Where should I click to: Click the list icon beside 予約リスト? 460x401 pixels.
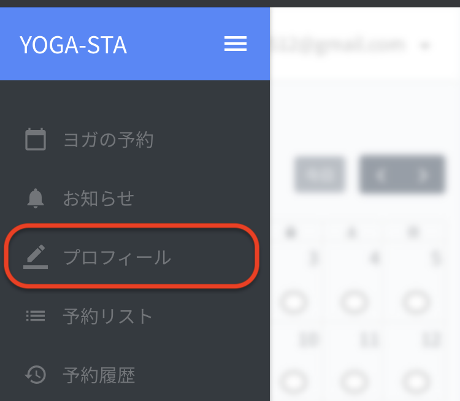(x=36, y=316)
